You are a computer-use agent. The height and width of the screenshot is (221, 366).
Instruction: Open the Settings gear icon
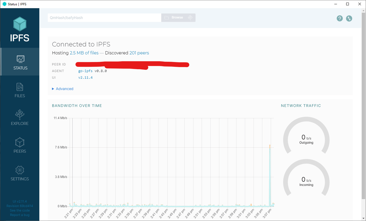(x=20, y=170)
